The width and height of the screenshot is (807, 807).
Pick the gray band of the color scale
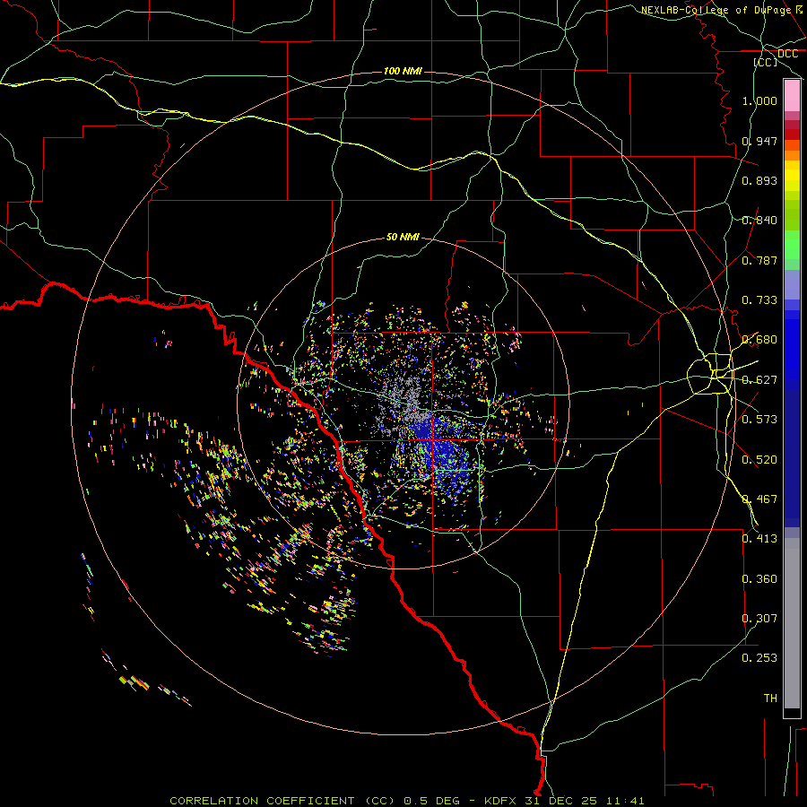coord(792,623)
